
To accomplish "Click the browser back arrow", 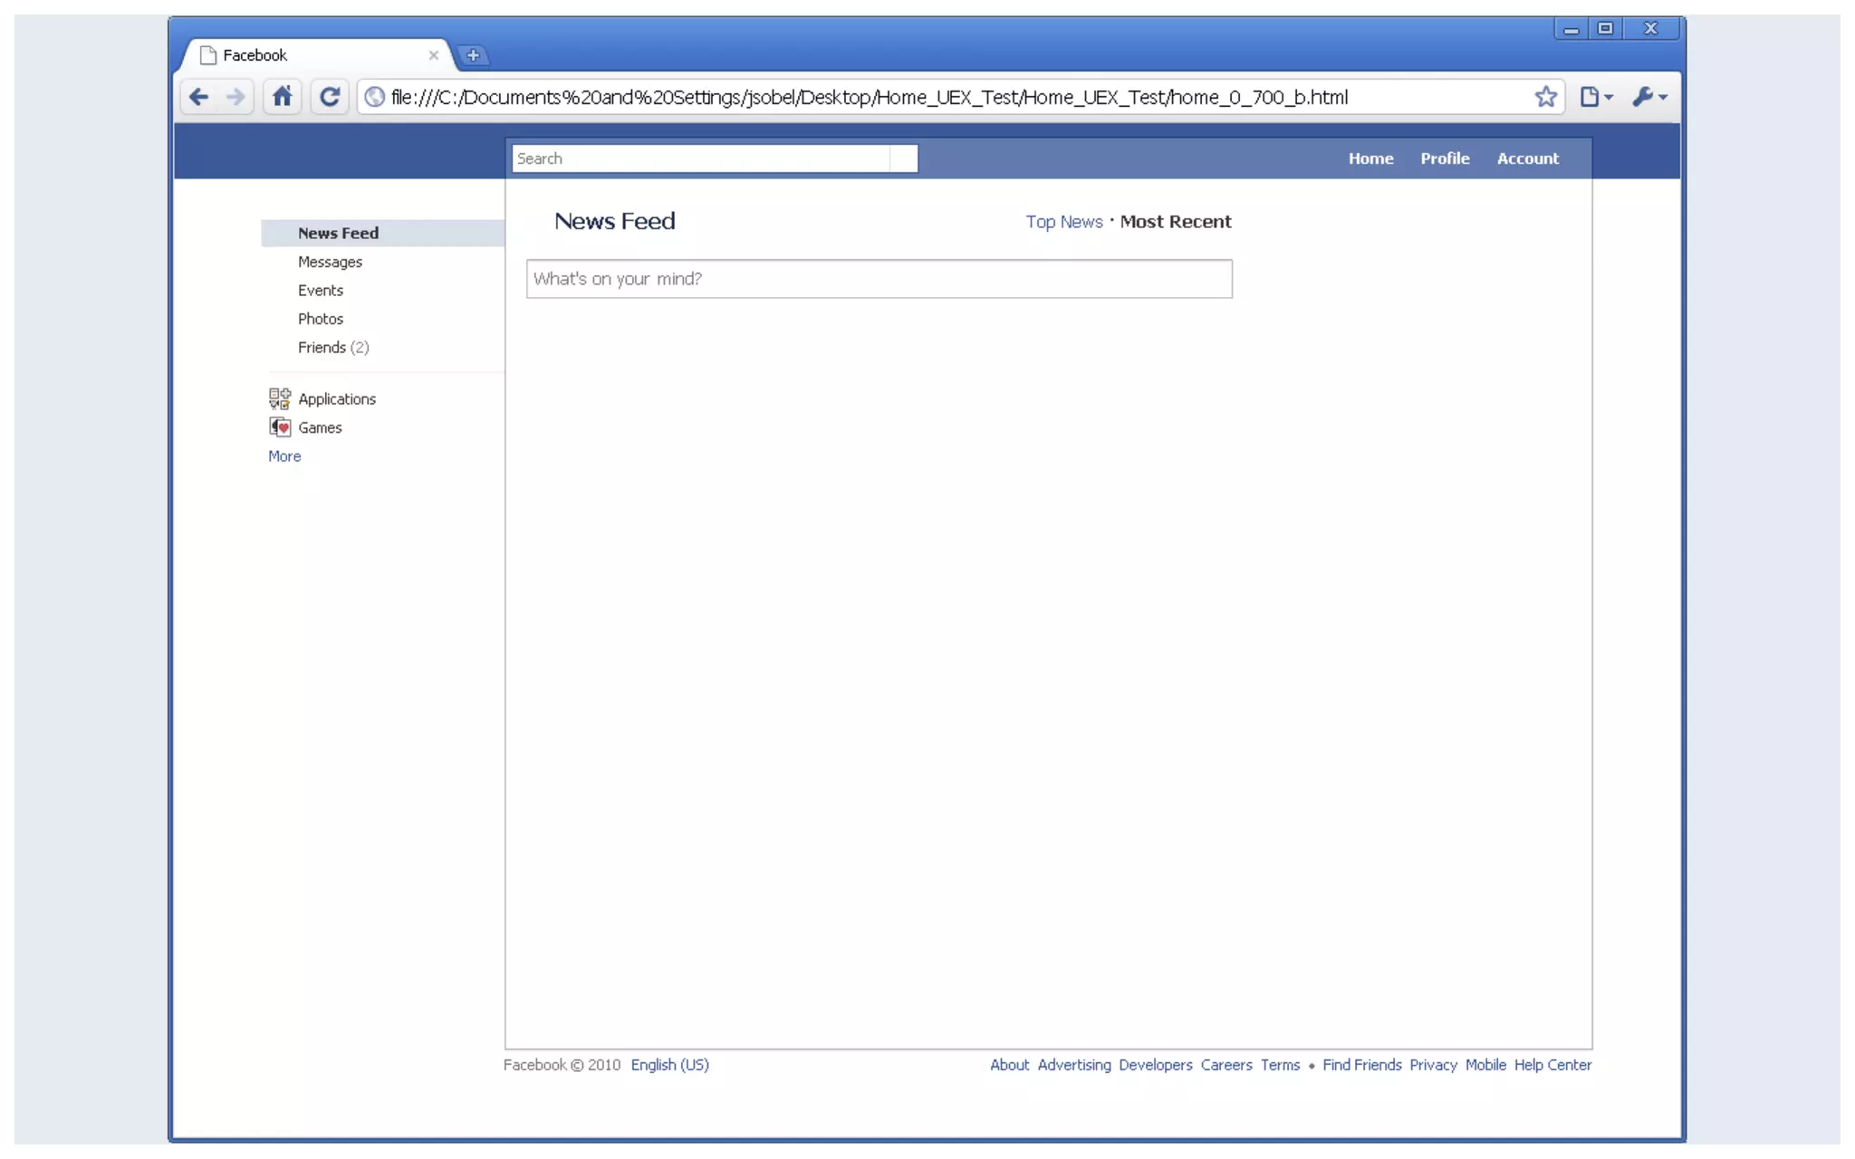I will point(198,97).
